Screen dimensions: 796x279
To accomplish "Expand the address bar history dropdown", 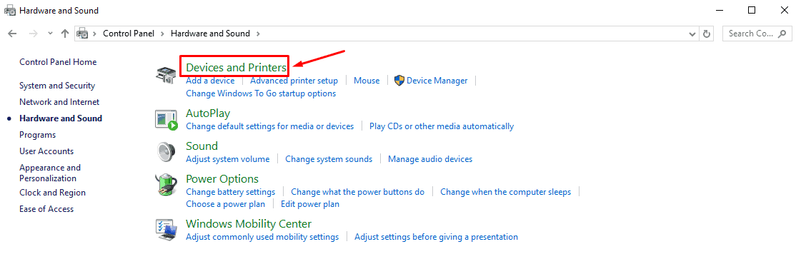I will click(692, 34).
